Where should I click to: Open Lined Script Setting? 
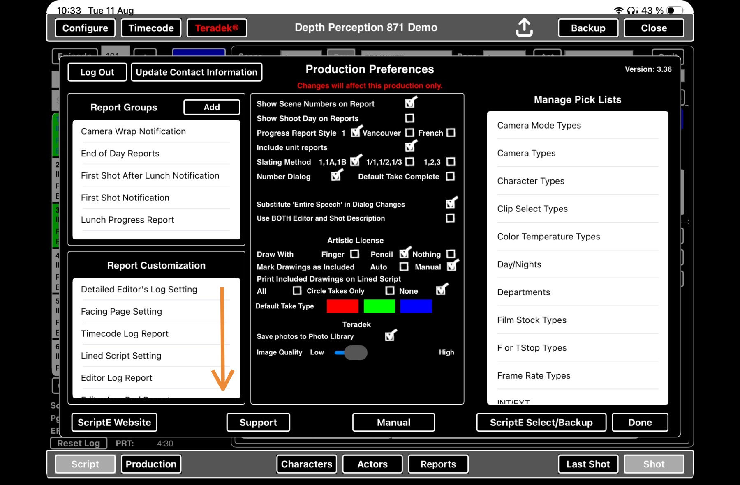(x=156, y=356)
